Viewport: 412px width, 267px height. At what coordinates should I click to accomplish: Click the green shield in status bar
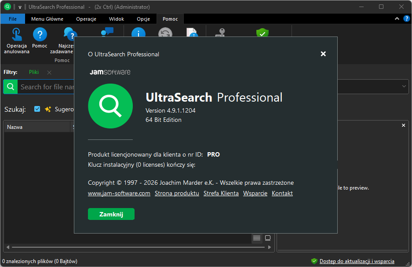(314, 261)
